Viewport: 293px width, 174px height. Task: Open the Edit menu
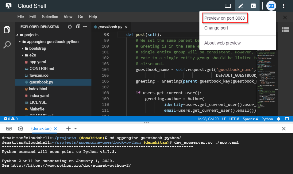pos(33,17)
